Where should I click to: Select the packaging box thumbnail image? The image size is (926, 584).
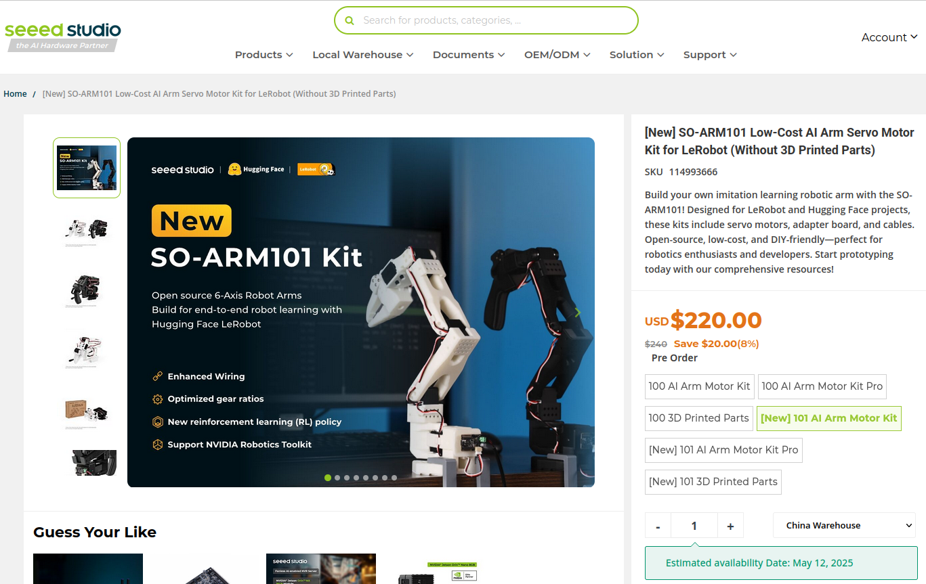pos(87,411)
